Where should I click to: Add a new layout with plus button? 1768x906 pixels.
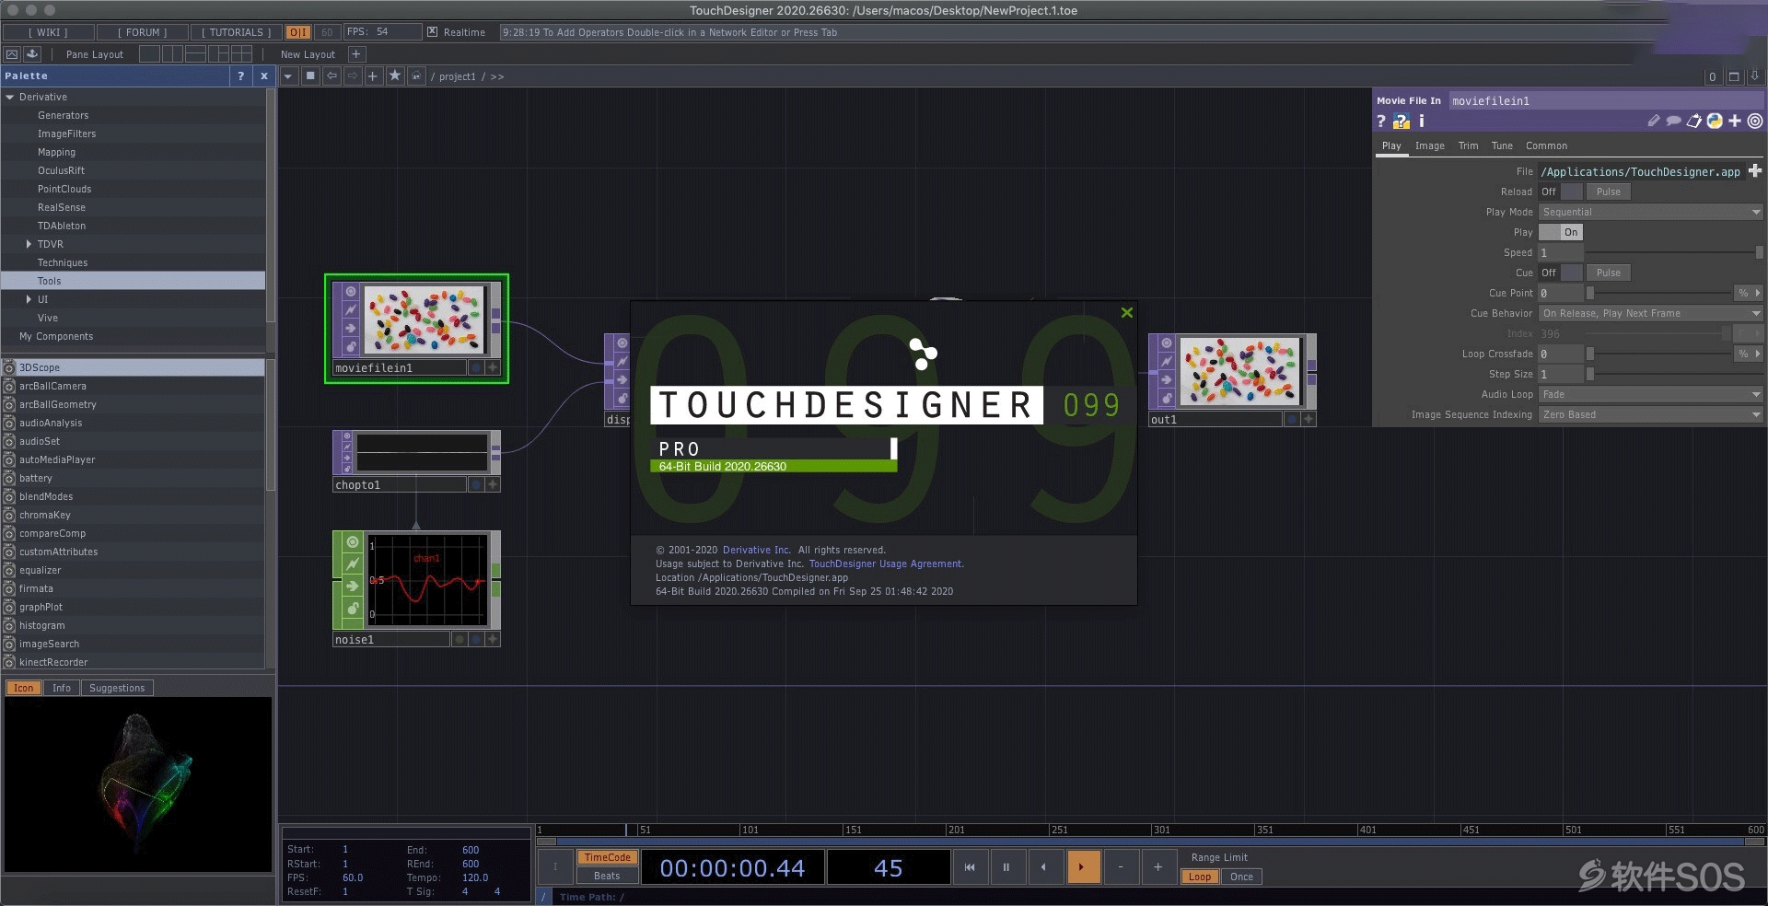click(x=356, y=54)
